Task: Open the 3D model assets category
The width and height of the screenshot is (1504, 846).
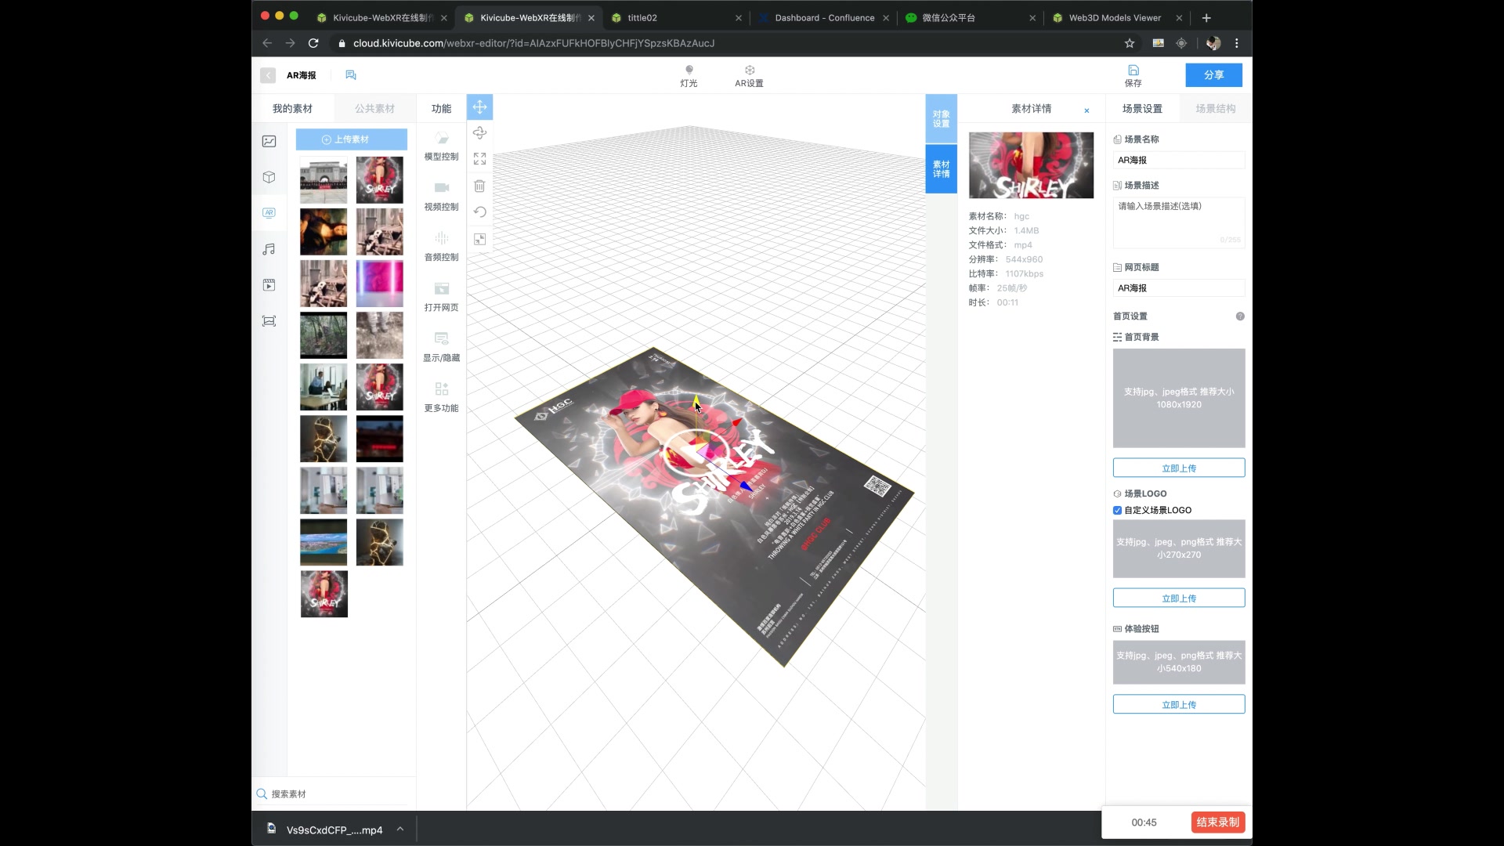Action: 269,177
